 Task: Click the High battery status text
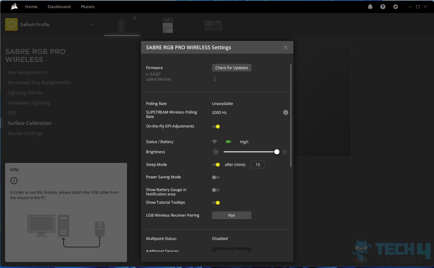click(x=244, y=142)
